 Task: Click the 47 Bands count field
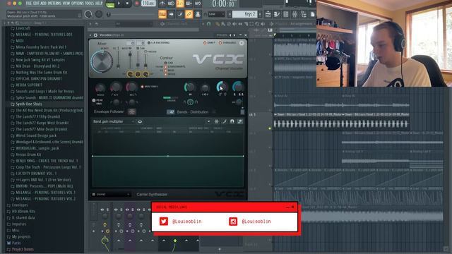pyautogui.click(x=171, y=111)
